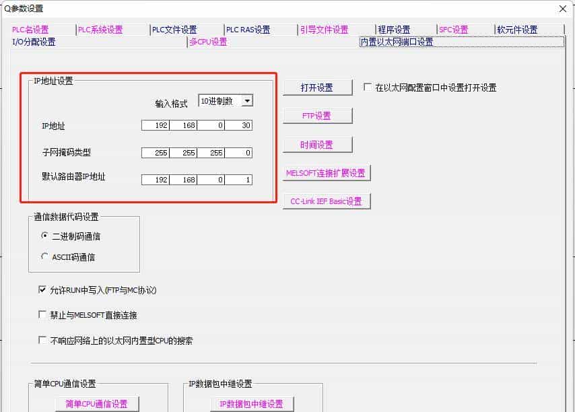Viewport: 575px width, 412px height.
Task: Open the 输入格式 number format dropdown
Action: tap(247, 100)
